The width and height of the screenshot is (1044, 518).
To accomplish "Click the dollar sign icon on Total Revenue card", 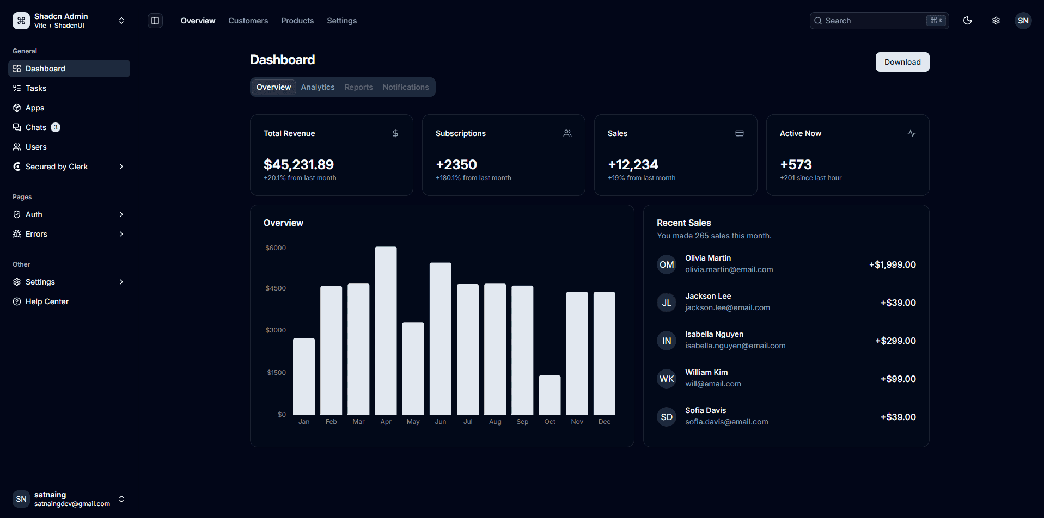I will click(x=395, y=133).
